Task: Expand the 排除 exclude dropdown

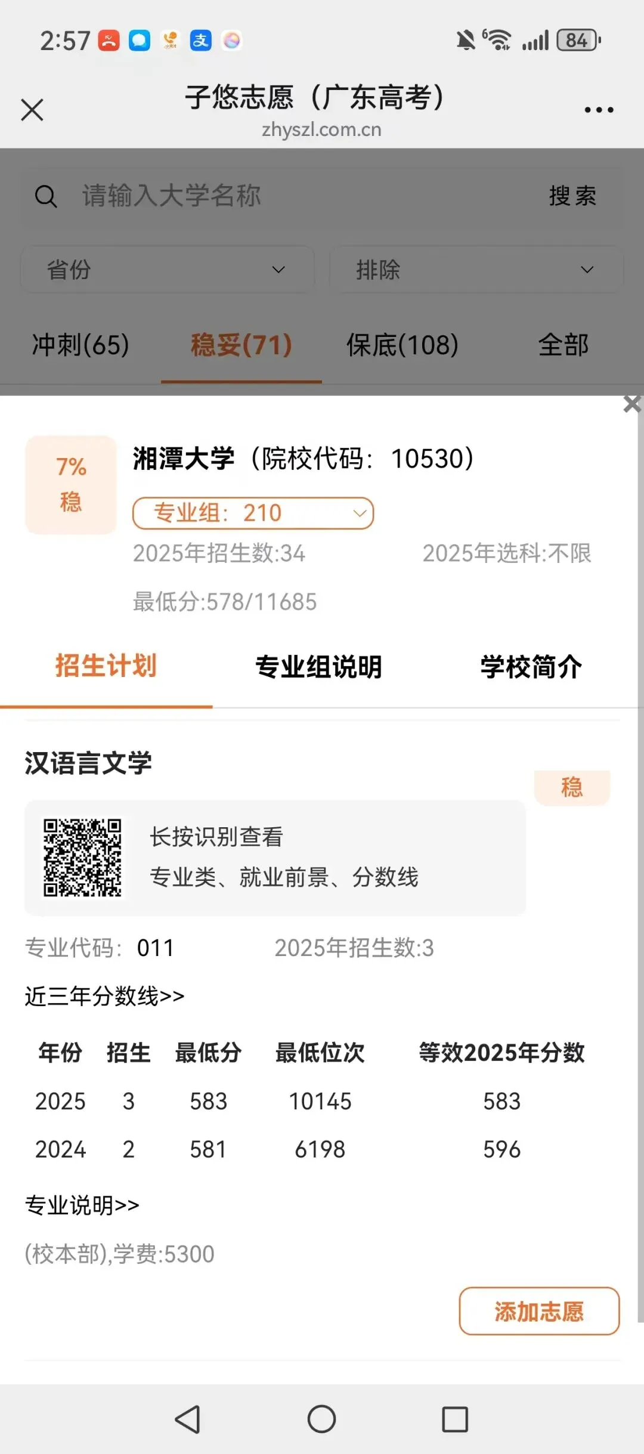Action: point(476,270)
